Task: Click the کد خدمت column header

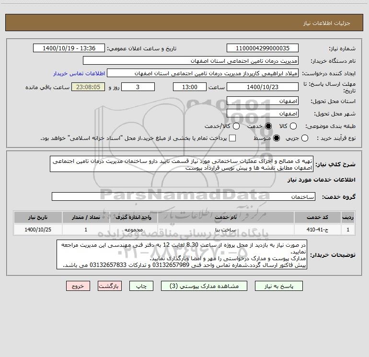Action: (x=317, y=217)
